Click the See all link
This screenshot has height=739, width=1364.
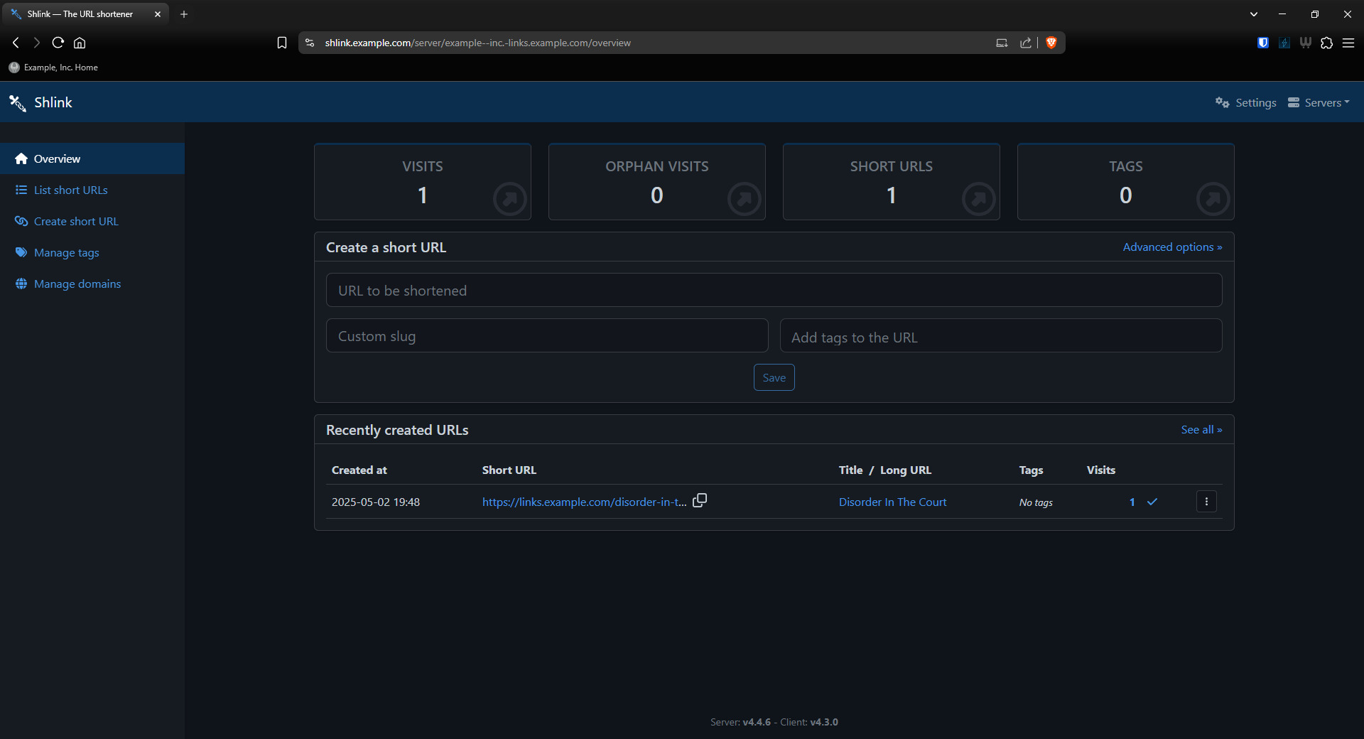point(1201,430)
